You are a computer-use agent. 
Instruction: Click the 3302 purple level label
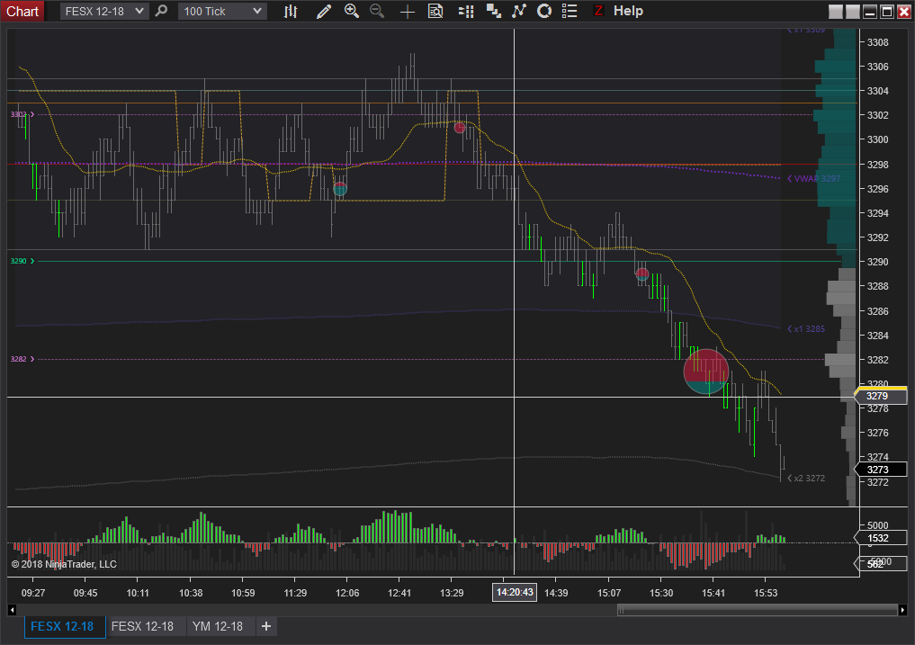pos(22,114)
